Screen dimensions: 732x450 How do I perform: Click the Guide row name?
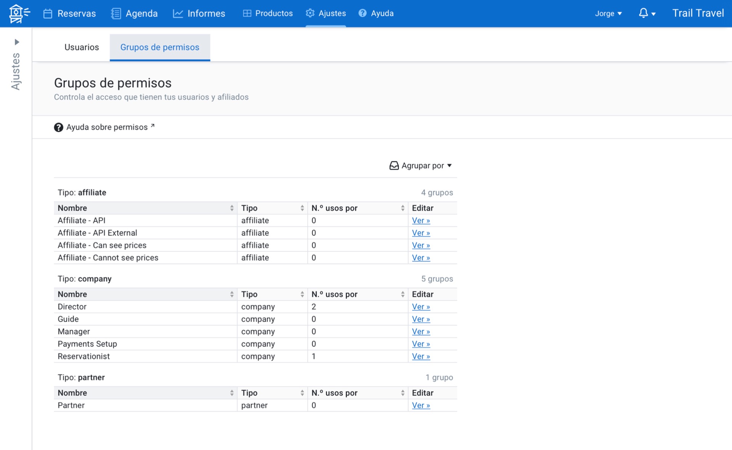click(x=68, y=319)
